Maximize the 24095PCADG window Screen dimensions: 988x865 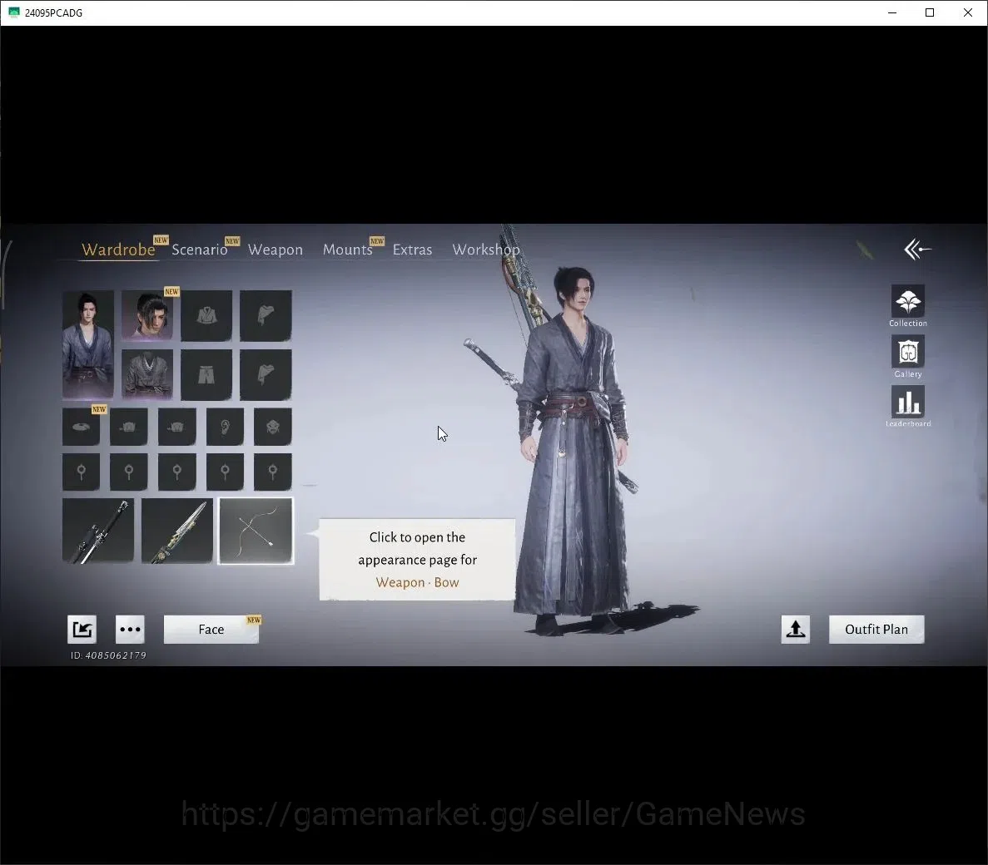[x=930, y=12]
